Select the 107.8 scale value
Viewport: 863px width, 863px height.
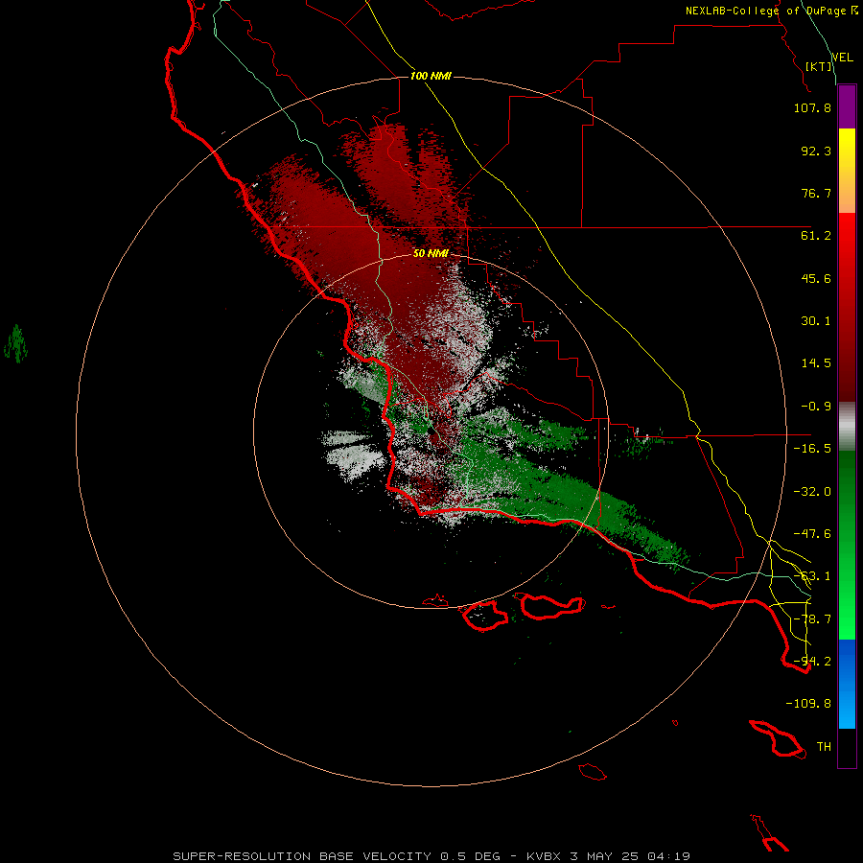(x=812, y=107)
